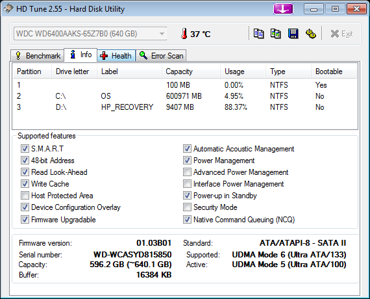Viewport: 370px width, 299px height.
Task: Click the Bootable Yes value
Action: pyautogui.click(x=321, y=85)
